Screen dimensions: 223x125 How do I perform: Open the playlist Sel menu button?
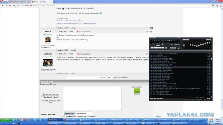coord(158,98)
